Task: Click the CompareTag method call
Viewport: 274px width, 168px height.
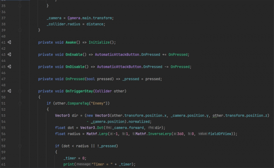Action: pyautogui.click(x=78, y=103)
